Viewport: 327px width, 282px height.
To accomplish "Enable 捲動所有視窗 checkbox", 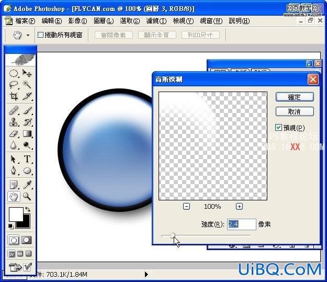I will pos(40,35).
